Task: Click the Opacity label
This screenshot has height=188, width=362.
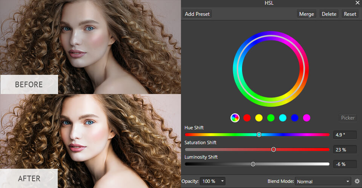Action: (x=190, y=181)
